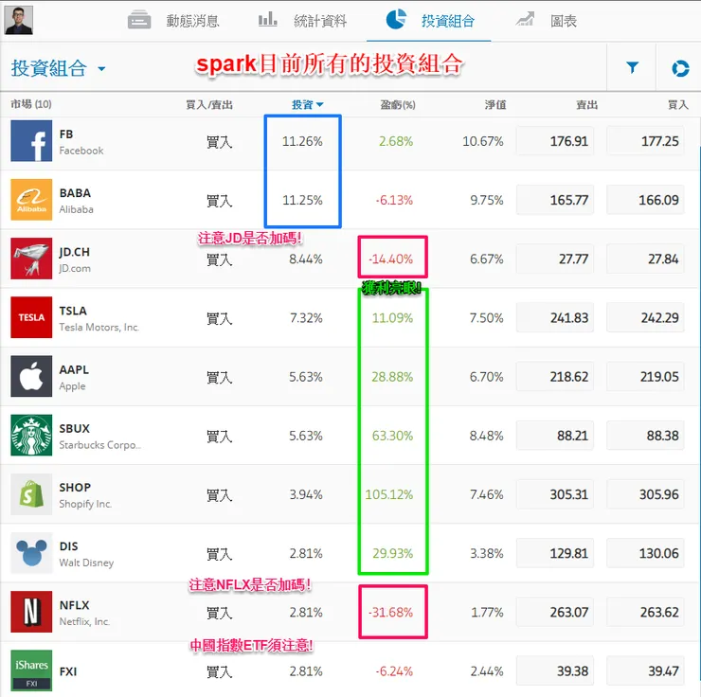This screenshot has height=697, width=701.
Task: Open the filter funnel icon
Action: pyautogui.click(x=632, y=67)
